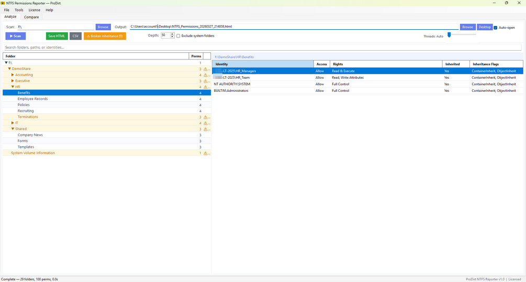Select the Templates folder
The image size is (526, 282).
[107, 147]
